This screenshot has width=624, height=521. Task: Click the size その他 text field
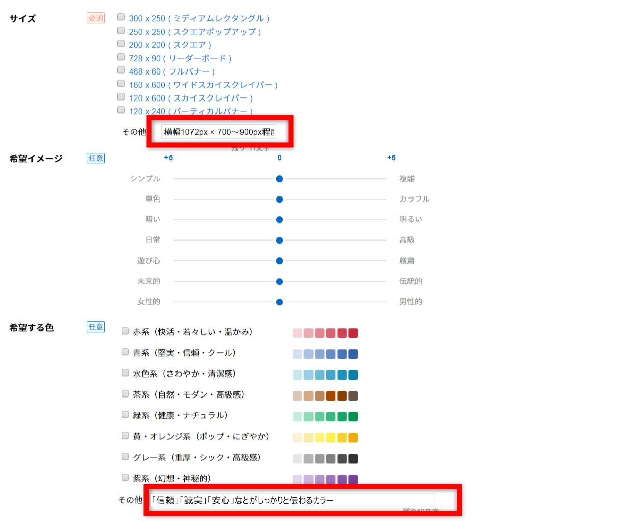tap(219, 132)
